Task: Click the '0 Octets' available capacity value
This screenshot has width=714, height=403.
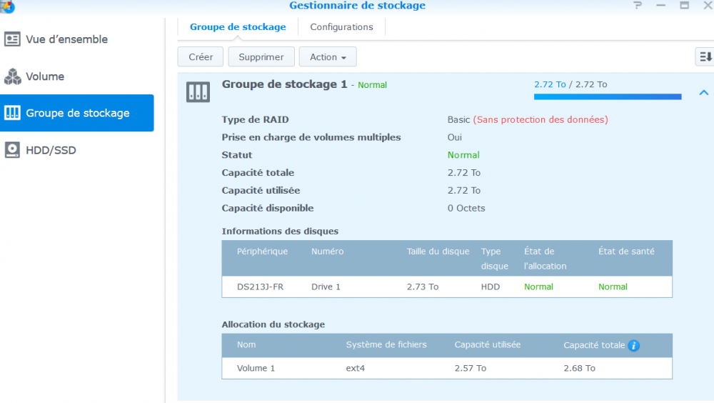Action: click(466, 208)
